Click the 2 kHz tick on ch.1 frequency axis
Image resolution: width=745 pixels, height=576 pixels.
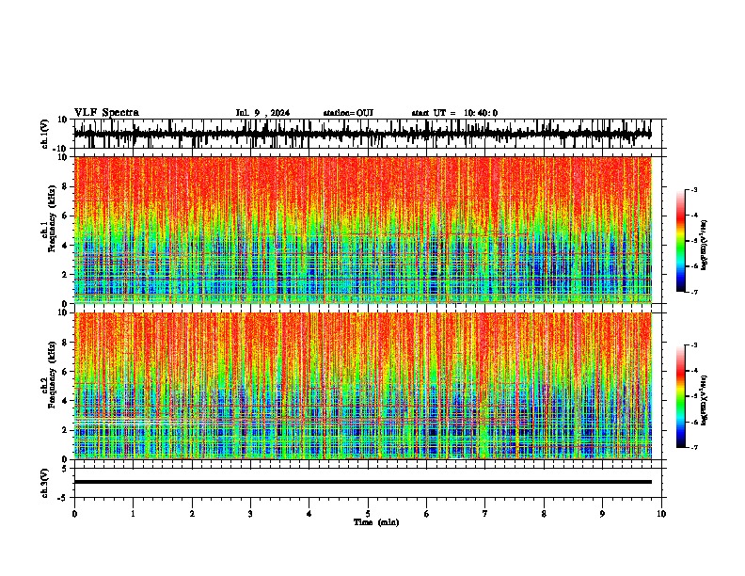tap(65, 274)
